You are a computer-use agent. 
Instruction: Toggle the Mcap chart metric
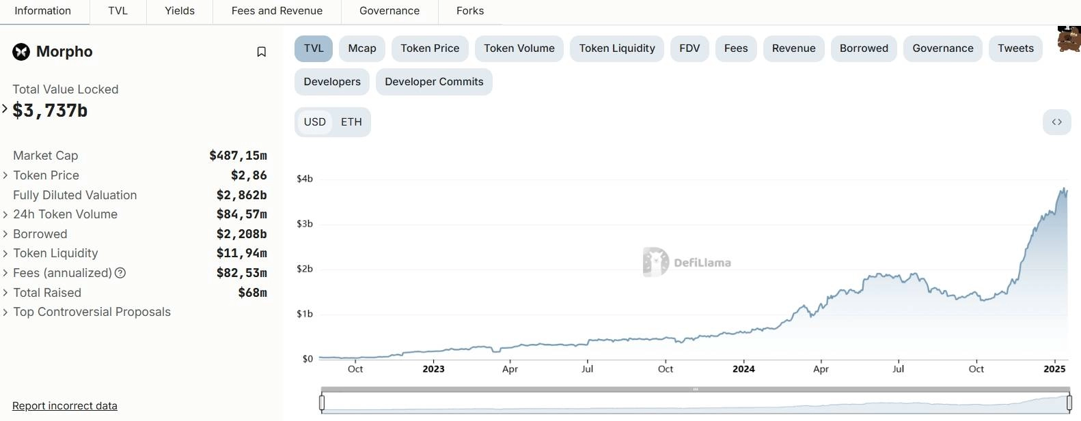361,48
